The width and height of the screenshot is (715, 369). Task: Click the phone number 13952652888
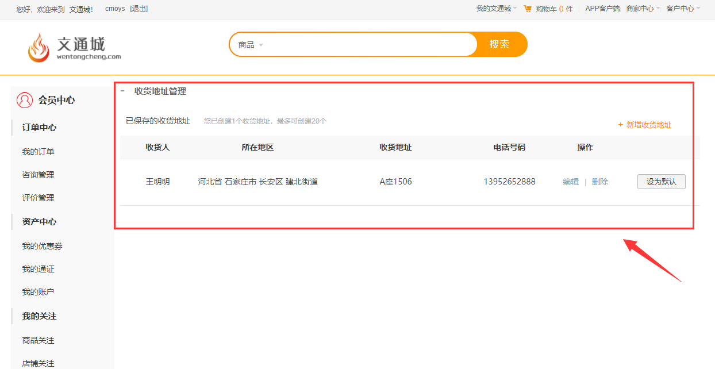pyautogui.click(x=509, y=182)
